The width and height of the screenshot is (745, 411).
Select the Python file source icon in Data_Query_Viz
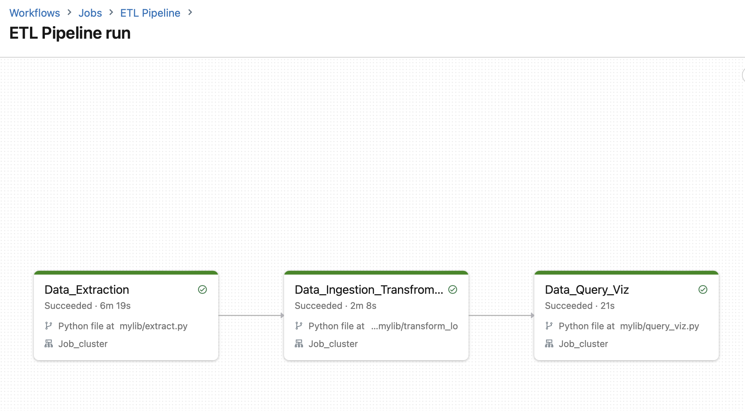[x=549, y=325]
